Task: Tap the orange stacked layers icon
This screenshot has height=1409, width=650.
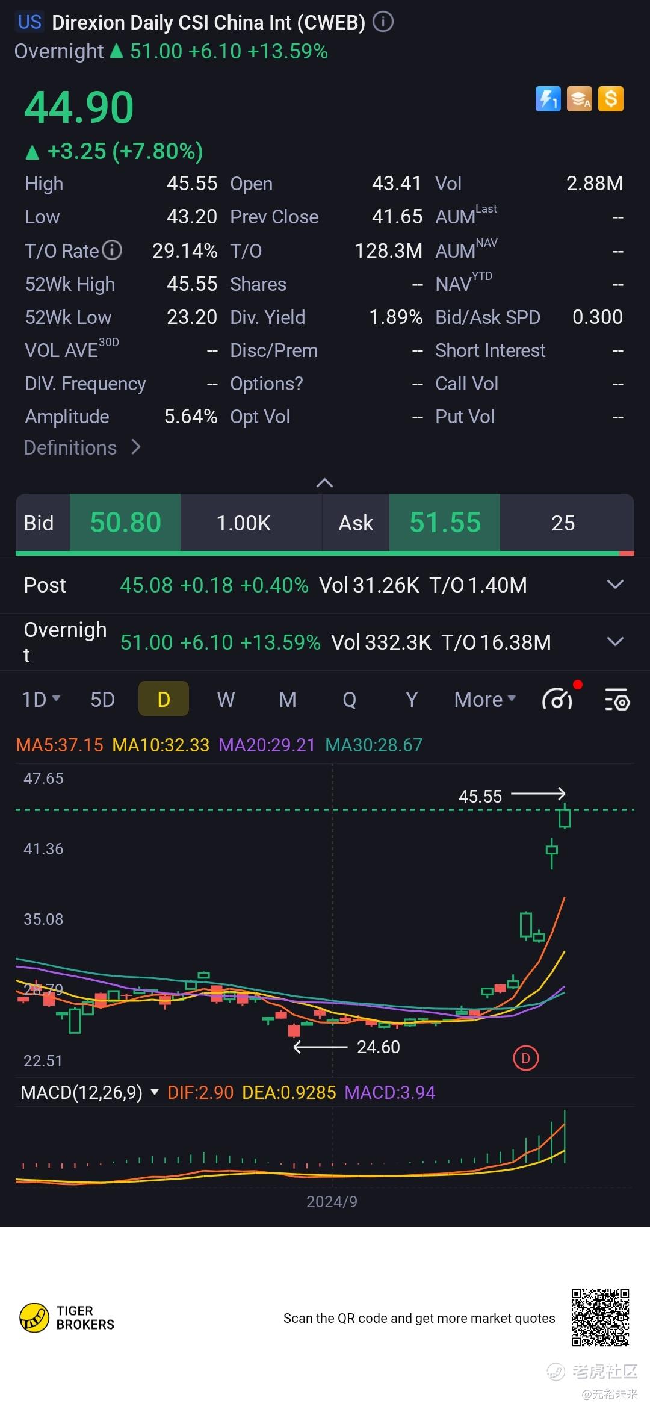Action: (580, 99)
